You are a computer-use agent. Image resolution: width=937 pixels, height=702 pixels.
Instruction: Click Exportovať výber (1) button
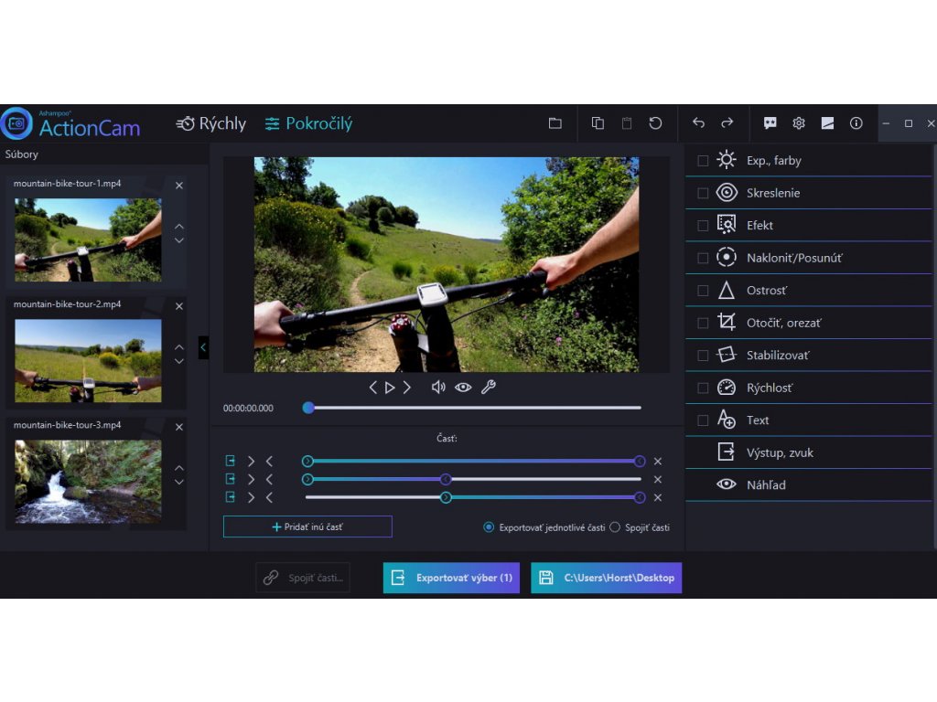coord(451,578)
